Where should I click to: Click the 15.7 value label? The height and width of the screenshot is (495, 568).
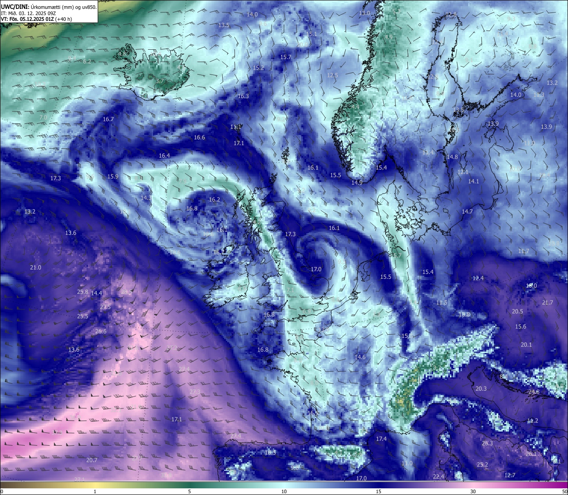tap(285, 57)
